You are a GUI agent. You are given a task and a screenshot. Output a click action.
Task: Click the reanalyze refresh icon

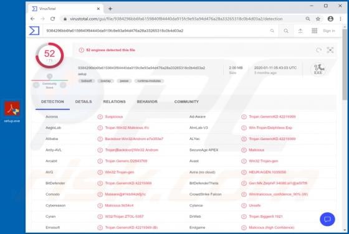click(x=318, y=50)
